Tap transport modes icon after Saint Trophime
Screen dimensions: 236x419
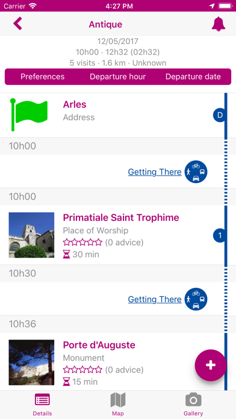[x=196, y=299]
